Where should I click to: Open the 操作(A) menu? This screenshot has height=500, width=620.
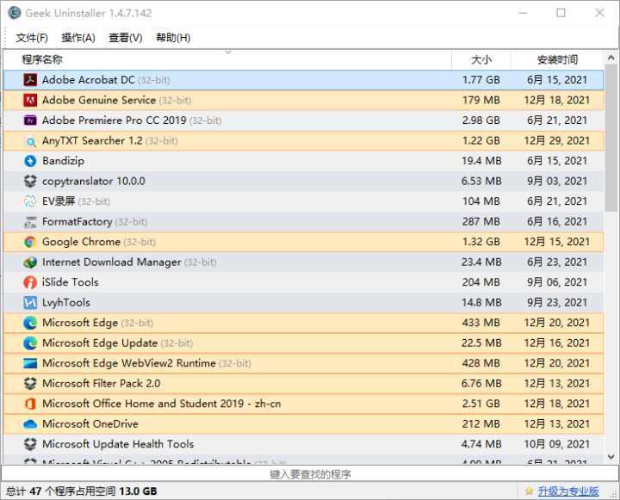click(x=78, y=38)
